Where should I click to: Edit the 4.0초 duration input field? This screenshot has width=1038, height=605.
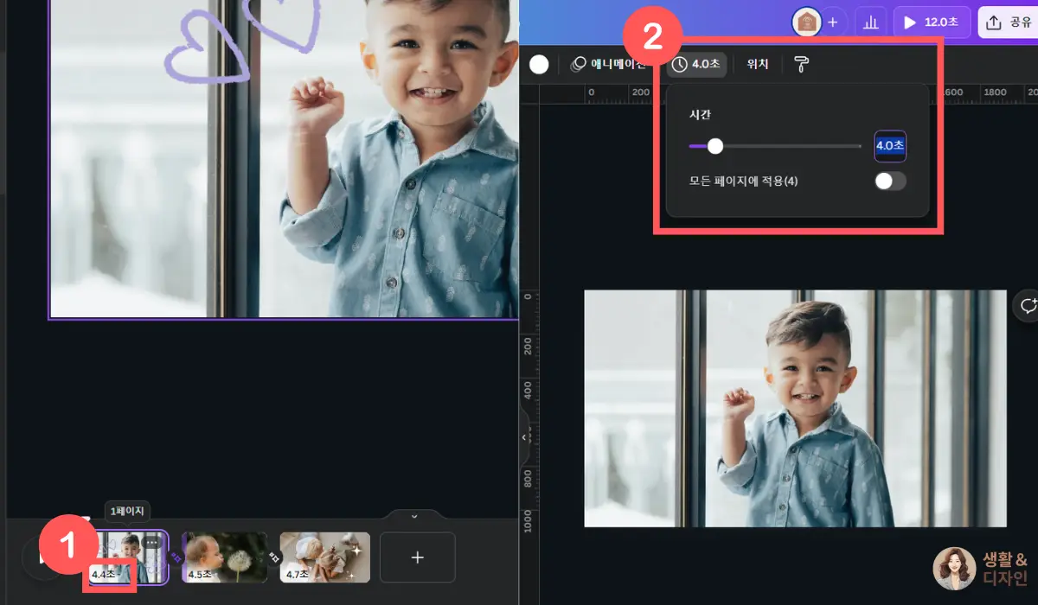click(x=890, y=146)
